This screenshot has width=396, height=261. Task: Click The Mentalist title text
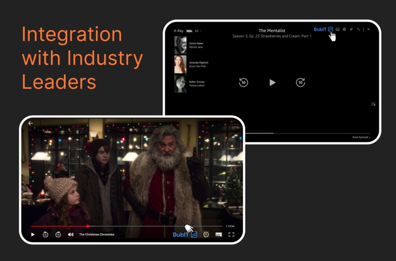point(272,30)
